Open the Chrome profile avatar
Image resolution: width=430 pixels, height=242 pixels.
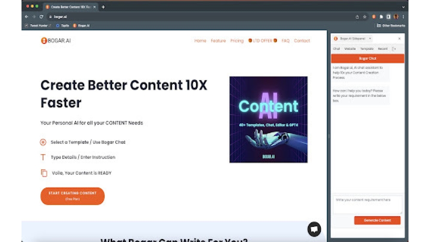click(396, 17)
